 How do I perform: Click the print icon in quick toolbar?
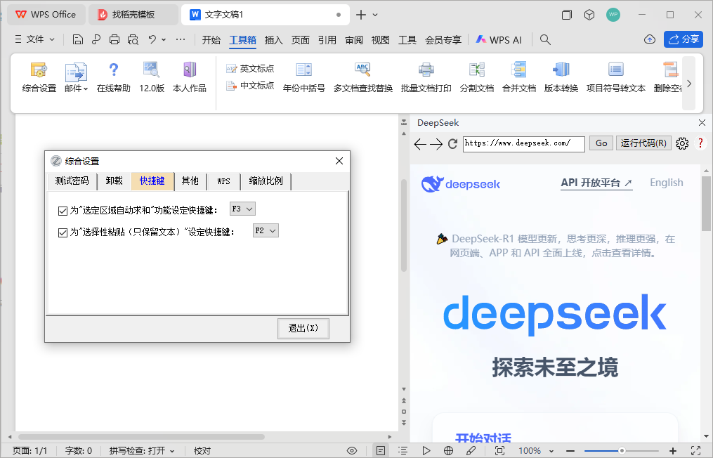point(114,39)
